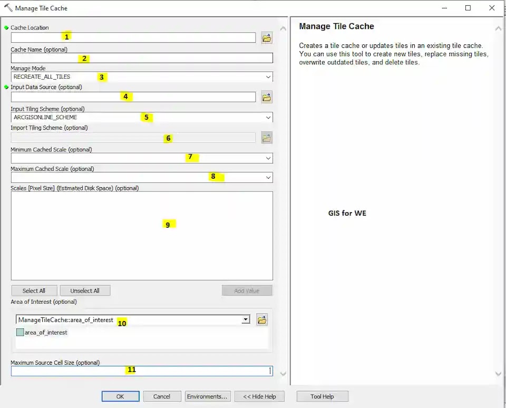Open the Minimum Cached Scale dropdown

tap(268, 158)
